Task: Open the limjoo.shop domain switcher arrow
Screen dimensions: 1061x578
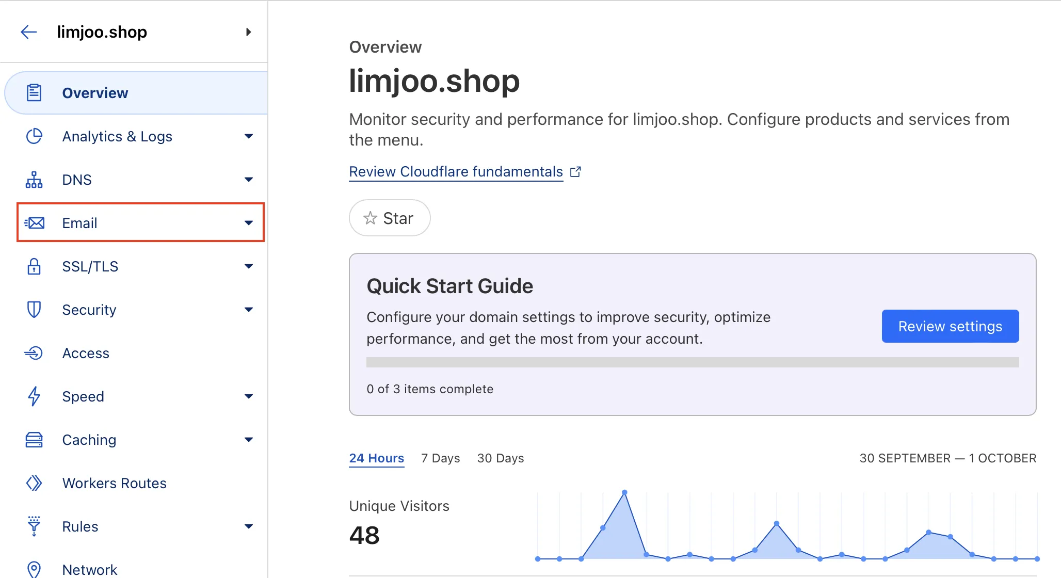Action: tap(249, 32)
